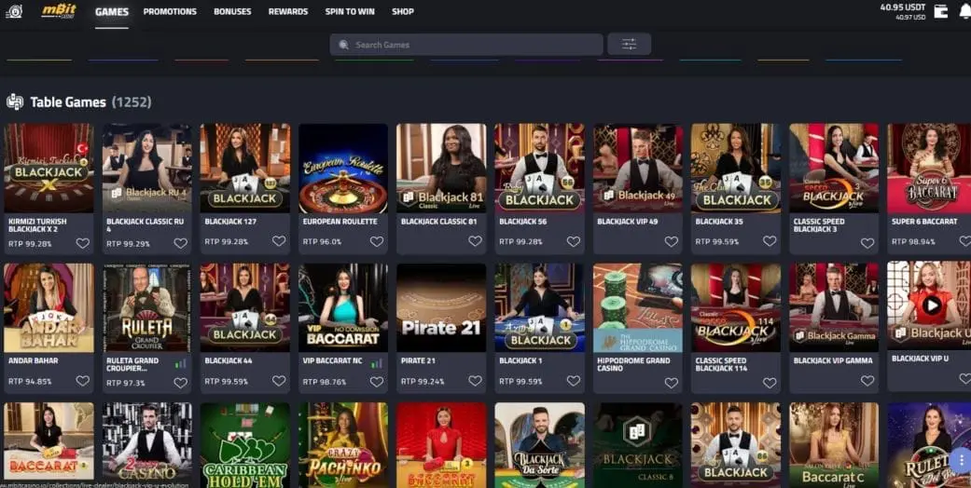971x488 pixels.
Task: Toggle favorite heart on Blackjack Classic 81
Action: pos(475,242)
